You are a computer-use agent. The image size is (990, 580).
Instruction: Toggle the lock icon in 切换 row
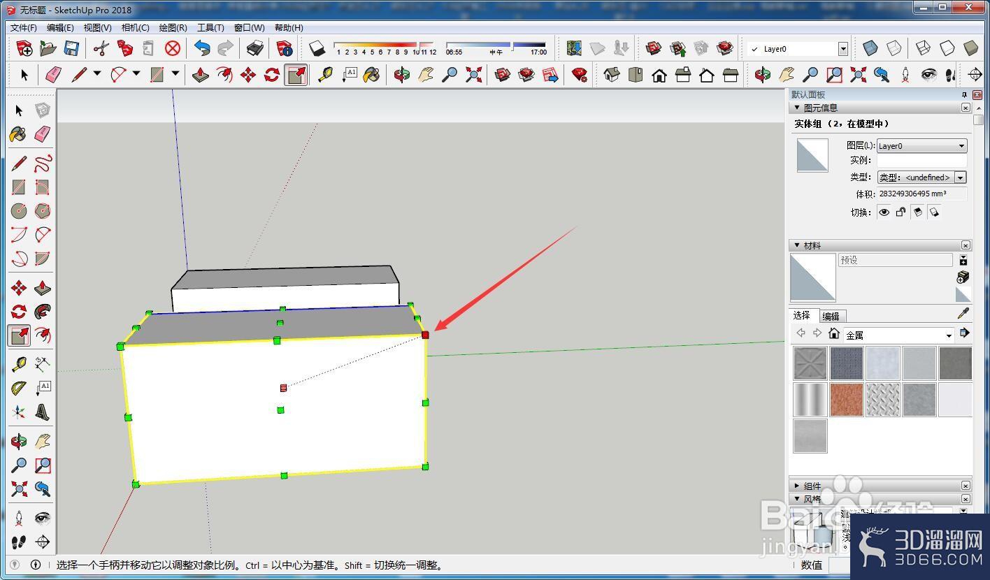coord(901,212)
